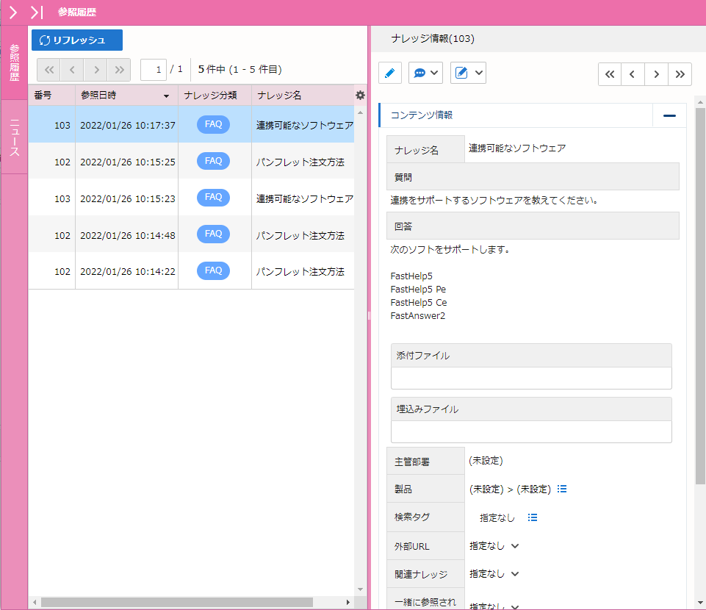Image resolution: width=706 pixels, height=610 pixels.
Task: Open the product list icon beside 製品
Action: pos(562,489)
